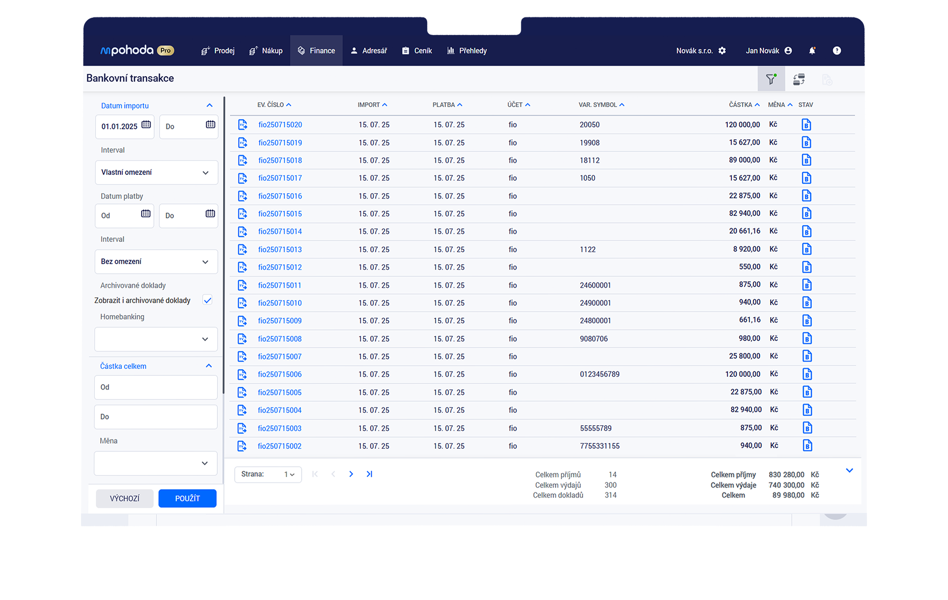The image size is (948, 600).
Task: Toggle Zobrazit i archivované doklady checkbox
Action: [207, 300]
